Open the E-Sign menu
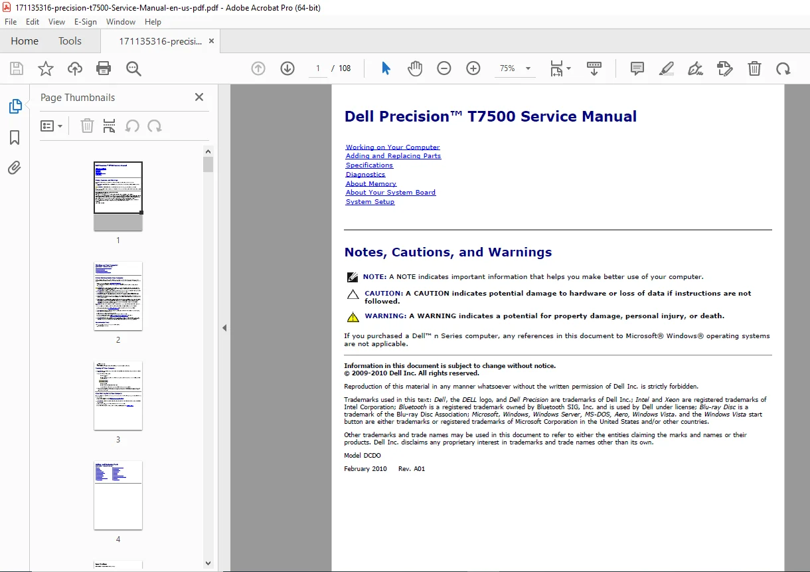810x572 pixels. (86, 22)
